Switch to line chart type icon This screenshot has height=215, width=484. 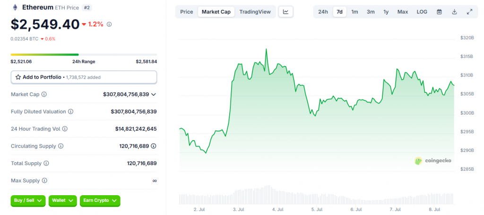(x=286, y=12)
